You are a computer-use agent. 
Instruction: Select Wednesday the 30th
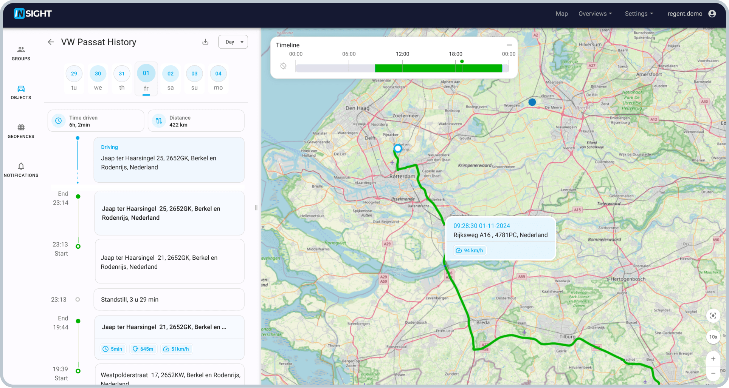click(98, 74)
